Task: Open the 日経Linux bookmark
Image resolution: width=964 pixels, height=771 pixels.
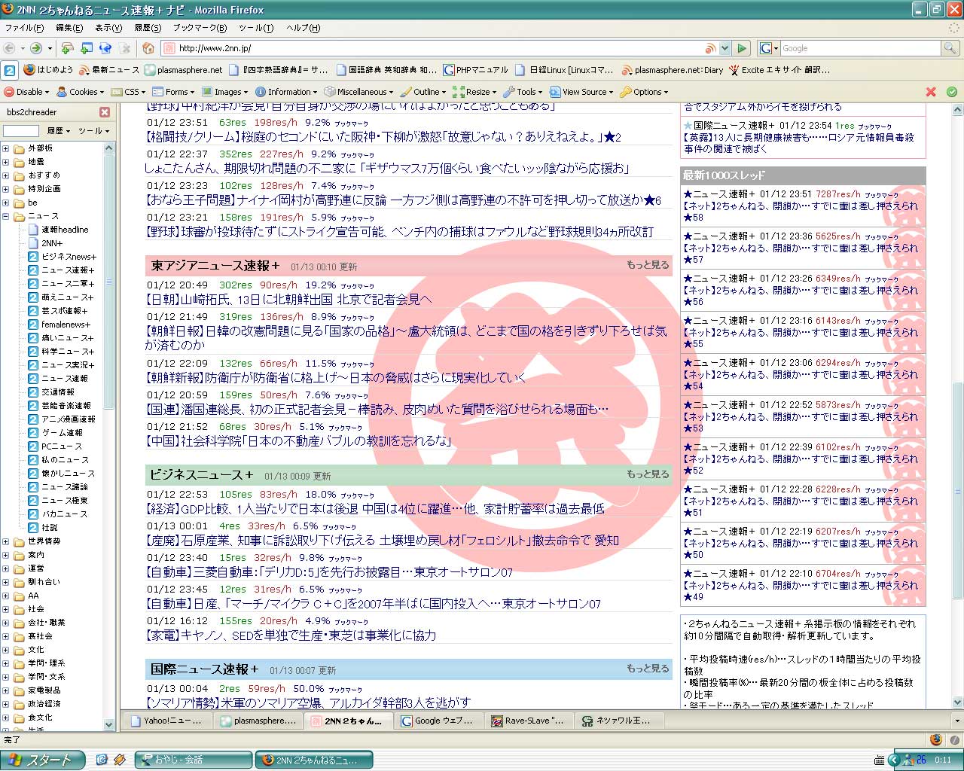Action: [x=565, y=70]
